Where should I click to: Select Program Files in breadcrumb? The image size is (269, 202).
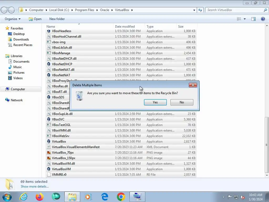pyautogui.click(x=85, y=10)
